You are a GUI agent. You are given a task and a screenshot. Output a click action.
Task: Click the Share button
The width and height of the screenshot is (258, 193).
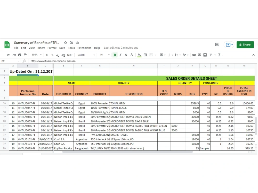245,45
